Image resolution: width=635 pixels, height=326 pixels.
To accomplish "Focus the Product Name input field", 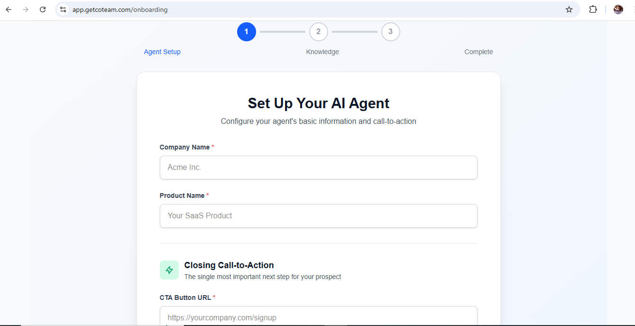I will coord(318,216).
